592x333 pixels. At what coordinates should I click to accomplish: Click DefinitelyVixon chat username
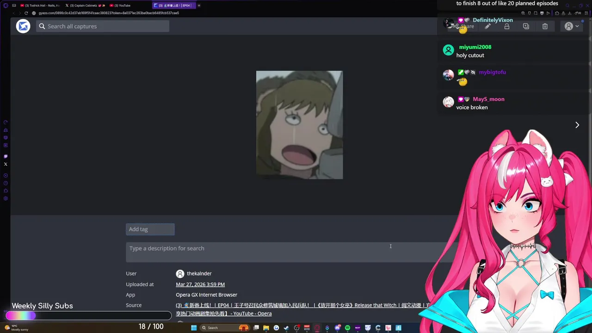493,20
